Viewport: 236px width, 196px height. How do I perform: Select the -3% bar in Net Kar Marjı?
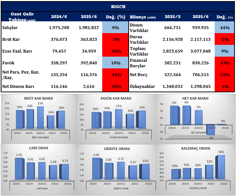[211, 130]
